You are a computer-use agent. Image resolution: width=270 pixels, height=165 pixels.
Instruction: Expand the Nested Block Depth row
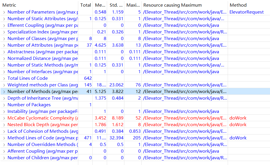[x=4, y=125]
